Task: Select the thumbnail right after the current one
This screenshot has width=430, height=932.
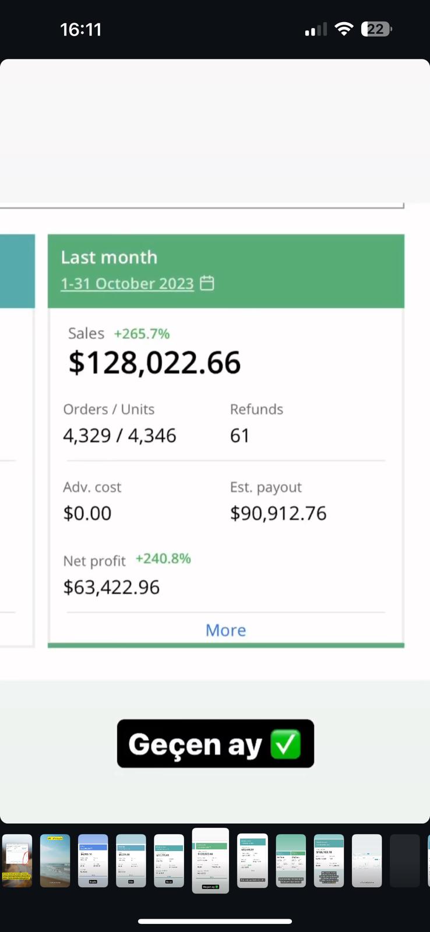Action: pyautogui.click(x=252, y=860)
